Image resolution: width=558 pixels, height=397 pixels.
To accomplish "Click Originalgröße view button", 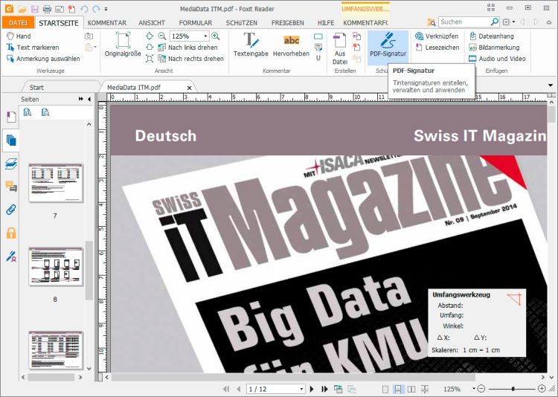I will [122, 46].
